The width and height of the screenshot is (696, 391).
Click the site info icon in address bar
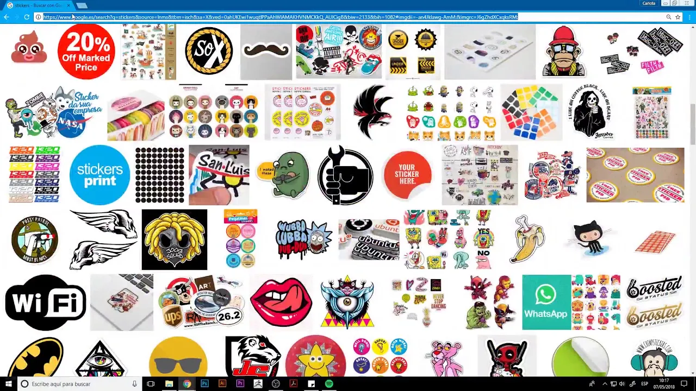click(x=38, y=17)
